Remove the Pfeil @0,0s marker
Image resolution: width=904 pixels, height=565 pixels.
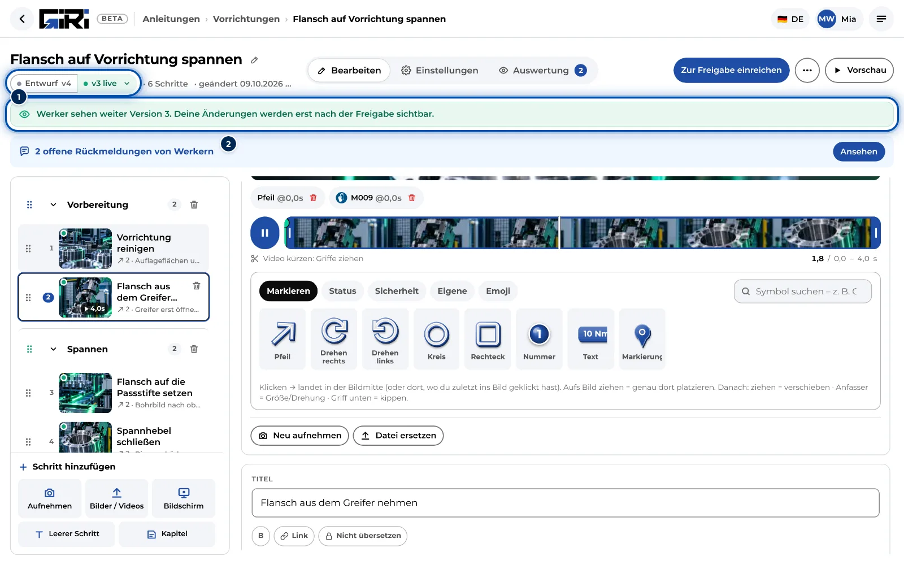314,198
